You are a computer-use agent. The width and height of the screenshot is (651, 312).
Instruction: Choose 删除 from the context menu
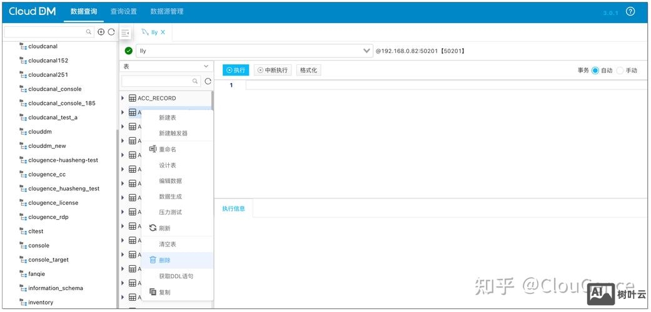[164, 260]
